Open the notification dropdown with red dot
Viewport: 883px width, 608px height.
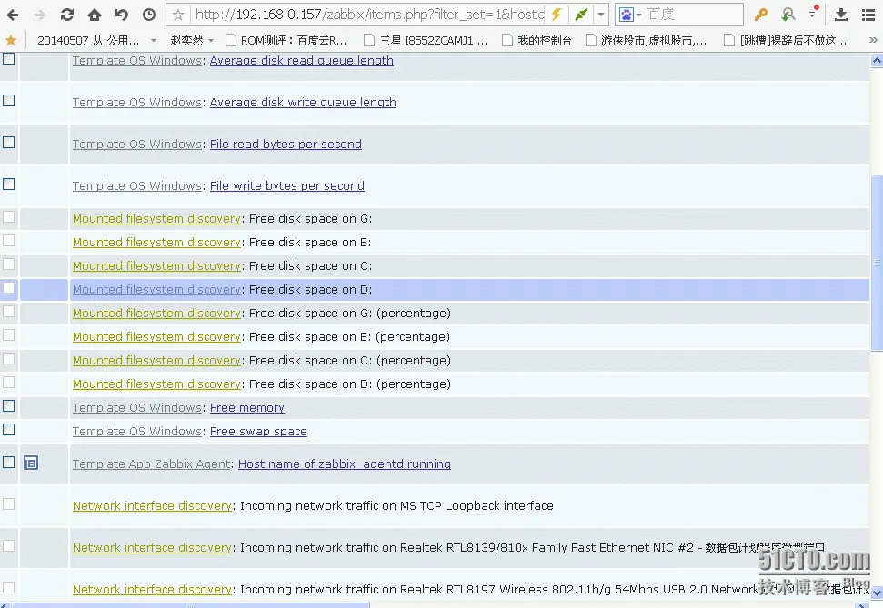(813, 13)
